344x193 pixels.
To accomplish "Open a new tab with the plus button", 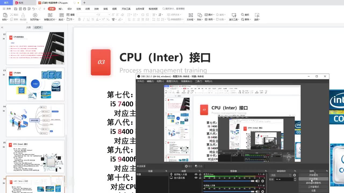I will [84, 3].
